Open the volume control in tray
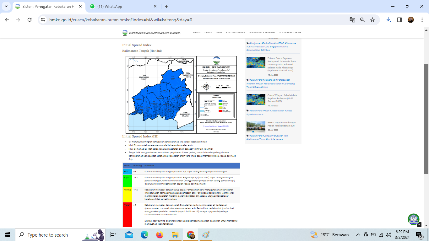Image resolution: width=429 pixels, height=241 pixels. pyautogui.click(x=388, y=235)
